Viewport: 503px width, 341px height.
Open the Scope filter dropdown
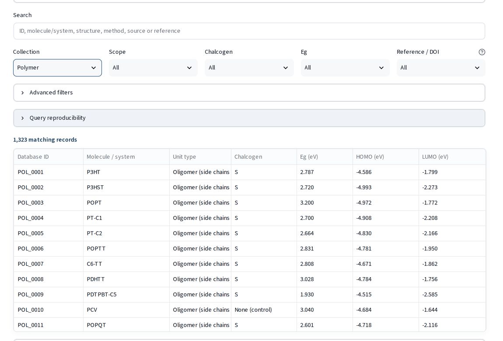pyautogui.click(x=153, y=68)
